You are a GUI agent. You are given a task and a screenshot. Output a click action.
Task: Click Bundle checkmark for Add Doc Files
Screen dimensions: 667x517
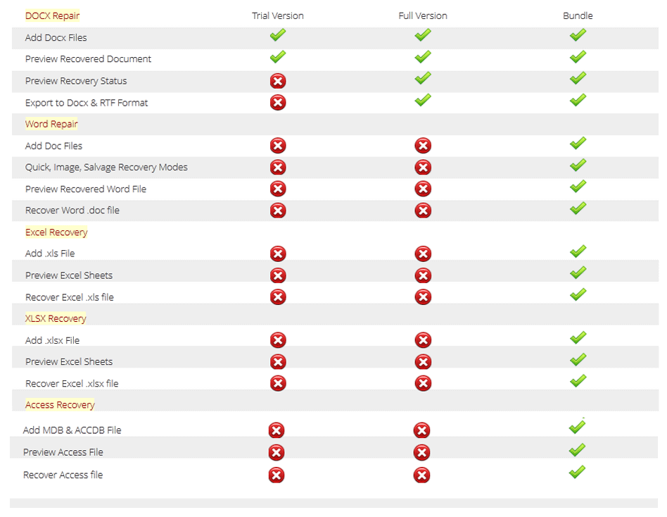click(x=578, y=143)
